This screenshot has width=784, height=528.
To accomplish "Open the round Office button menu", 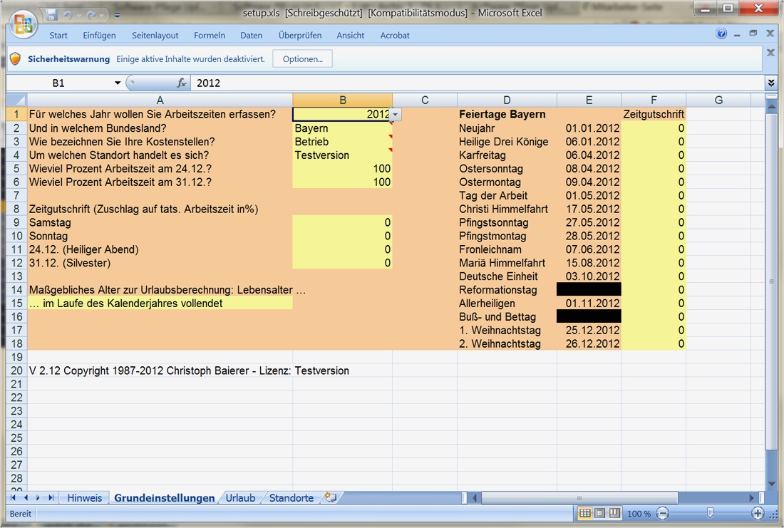I will [x=23, y=24].
